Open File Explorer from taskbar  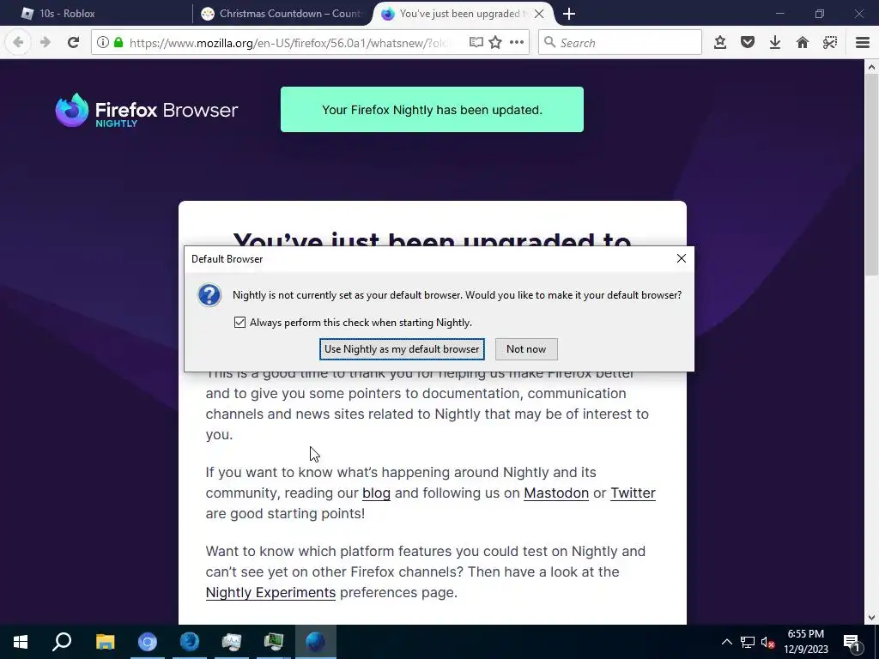[105, 642]
